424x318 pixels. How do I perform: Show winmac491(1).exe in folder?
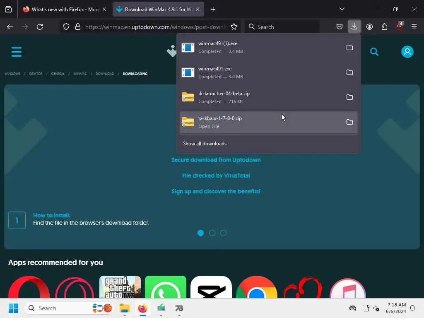[349, 48]
